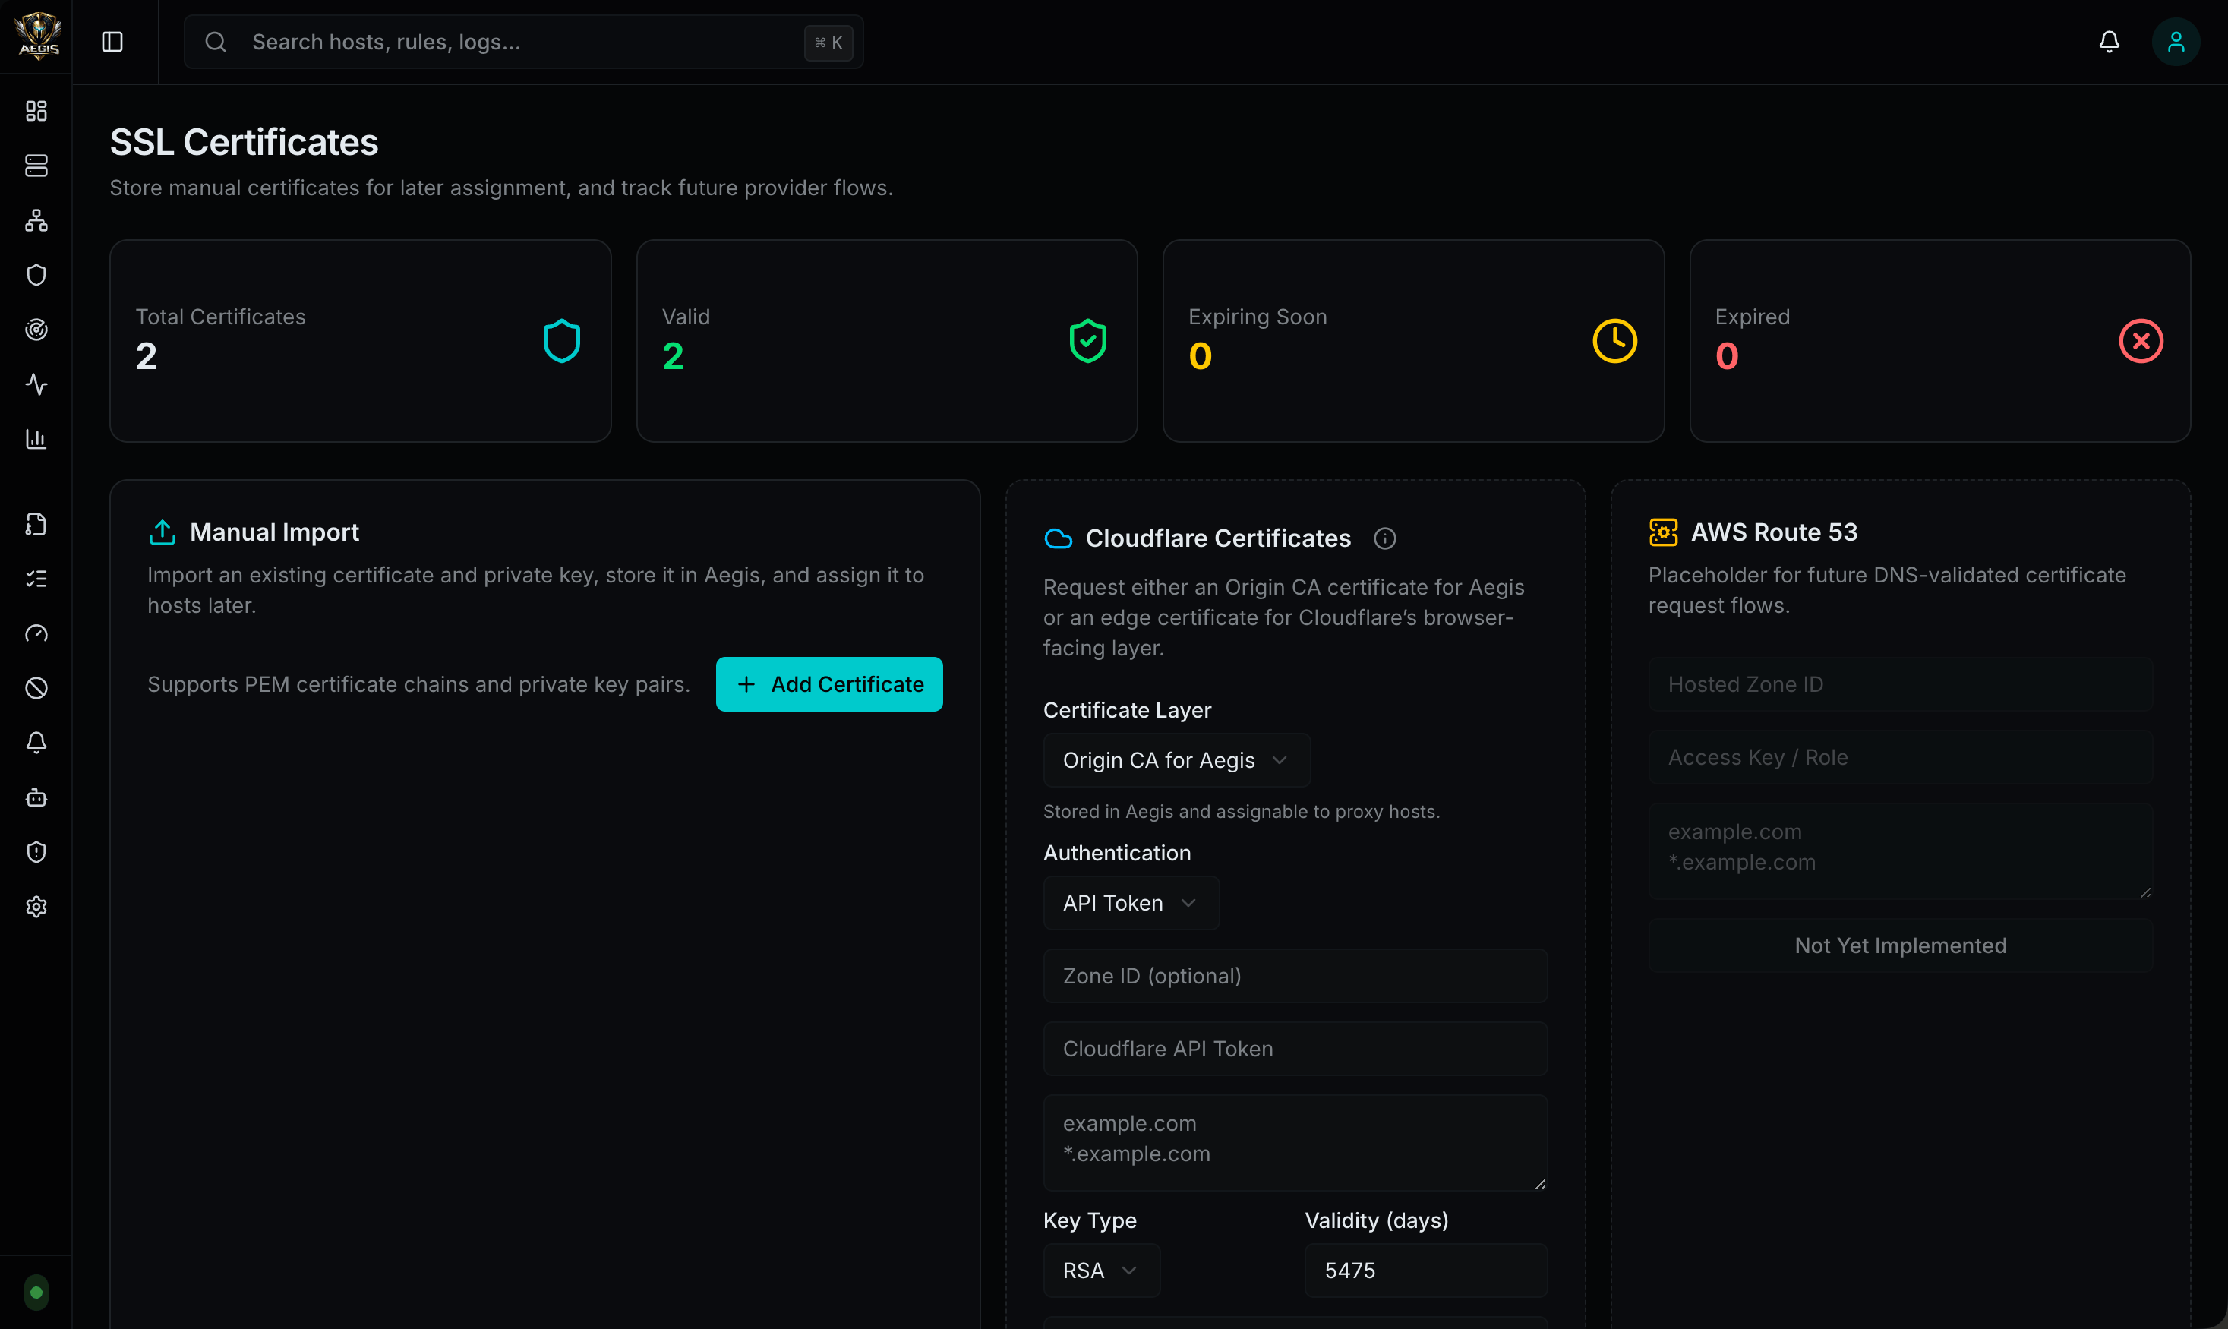
Task: Click "Stored in Aegis and assignable to proxy hosts."
Action: pos(1241,811)
